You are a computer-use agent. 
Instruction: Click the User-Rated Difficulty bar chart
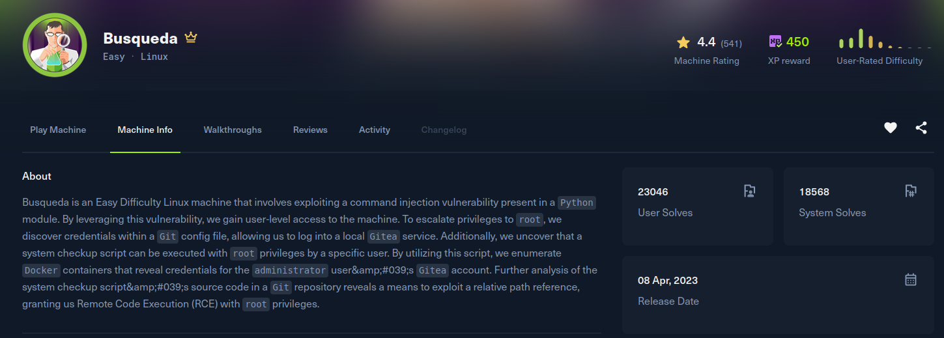(x=885, y=39)
